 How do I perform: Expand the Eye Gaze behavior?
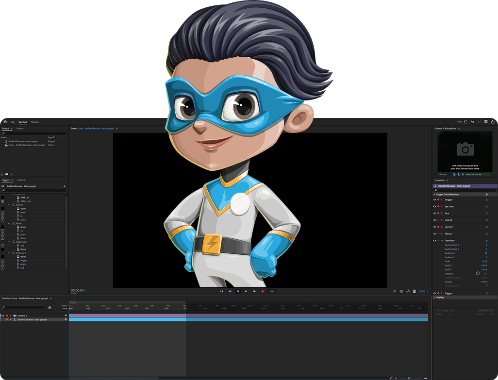442,206
